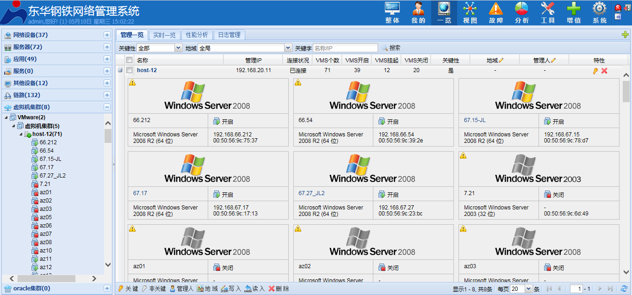Click the key icon in the host-12 row
Screen dimensions: 632x295
(595, 71)
